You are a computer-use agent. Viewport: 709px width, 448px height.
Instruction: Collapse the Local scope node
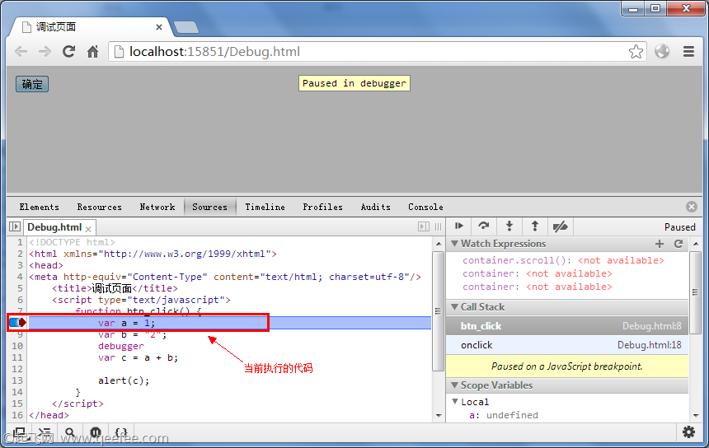click(455, 402)
